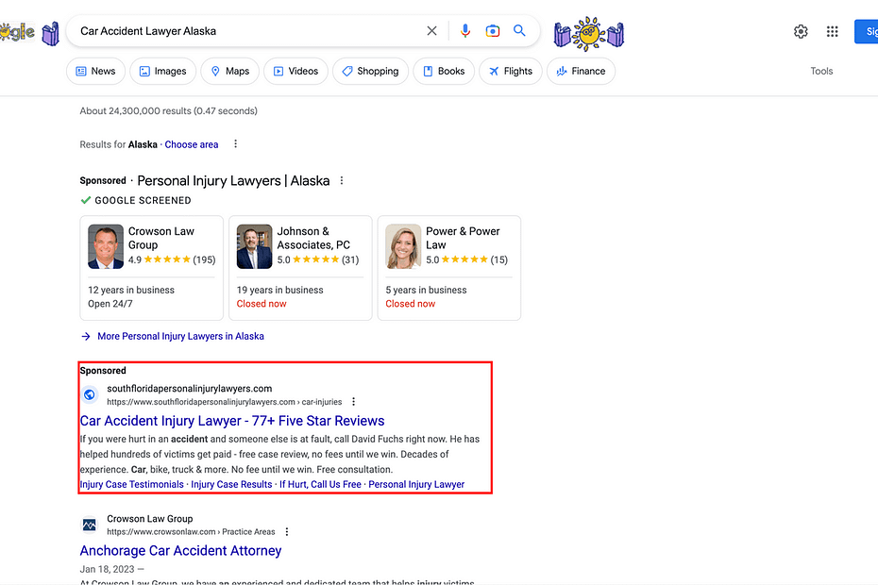Open More Personal Injury Lawyers in Alaska
The image size is (878, 585).
point(181,337)
